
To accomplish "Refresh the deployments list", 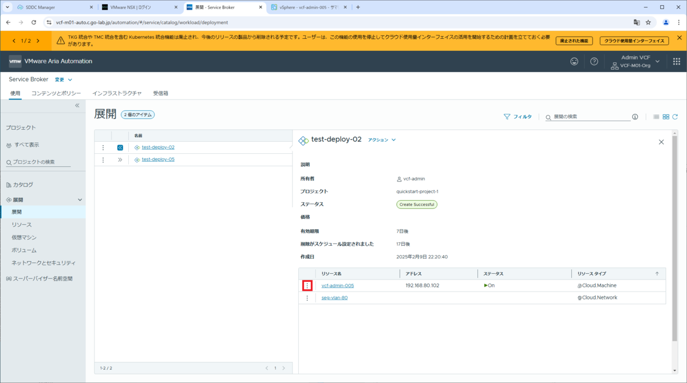I will (675, 117).
